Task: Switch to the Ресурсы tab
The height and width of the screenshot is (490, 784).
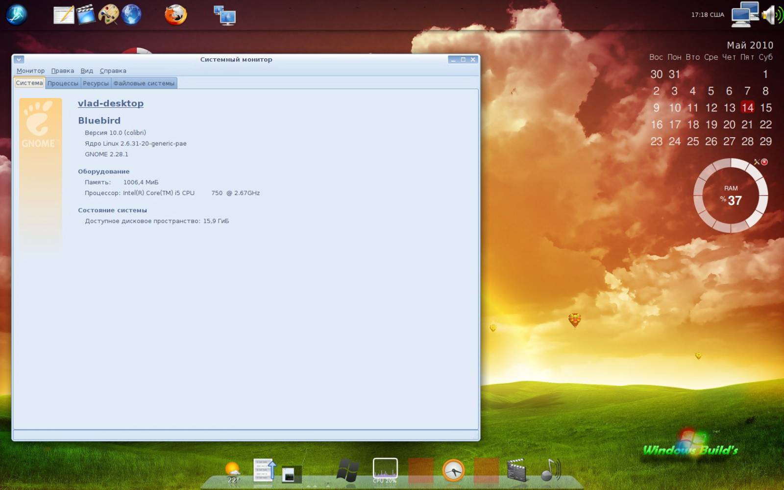Action: click(96, 83)
